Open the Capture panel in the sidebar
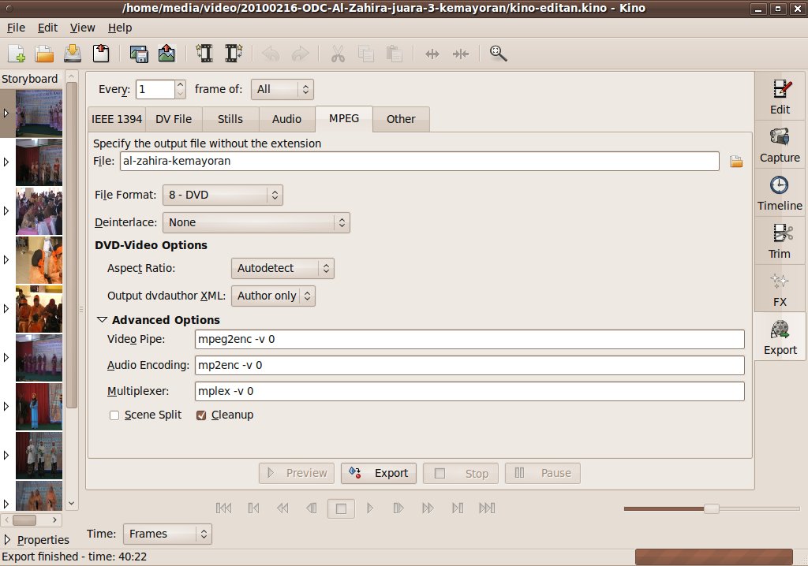The image size is (808, 566). 780,145
